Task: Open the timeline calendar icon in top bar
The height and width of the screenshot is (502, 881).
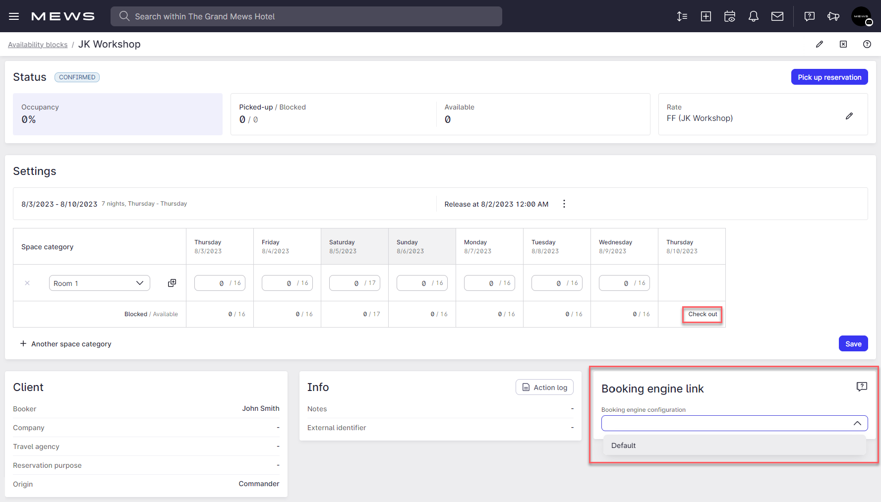Action: 729,16
